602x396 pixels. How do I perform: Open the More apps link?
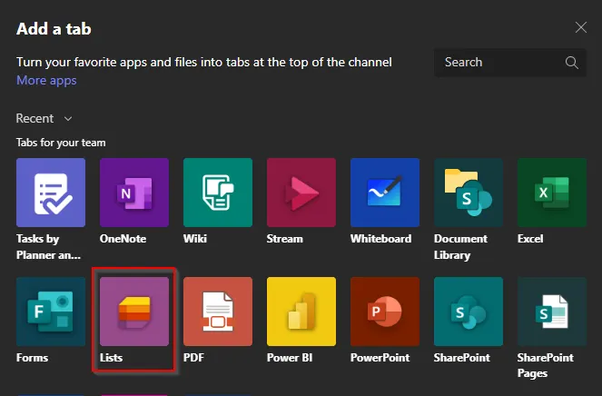46,80
